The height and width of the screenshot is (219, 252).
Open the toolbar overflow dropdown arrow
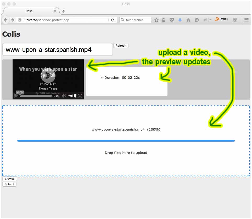click(x=210, y=19)
